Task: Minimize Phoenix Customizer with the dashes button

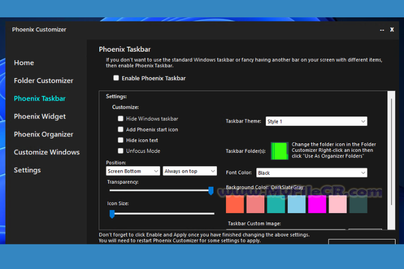Action: (382, 30)
